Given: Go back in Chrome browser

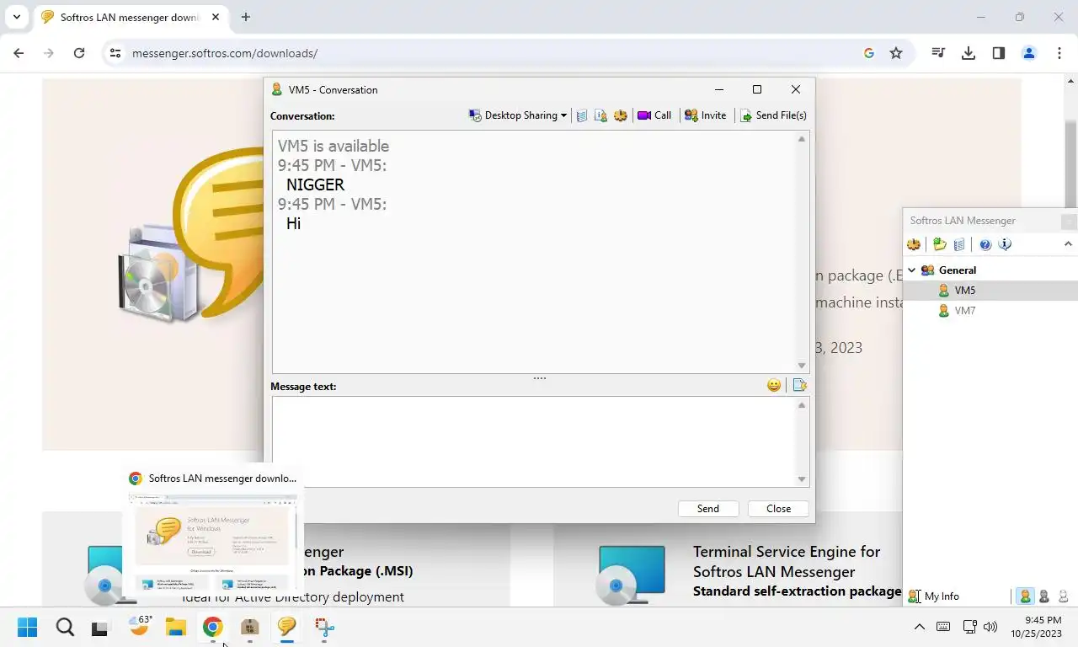Looking at the screenshot, I should 19,53.
